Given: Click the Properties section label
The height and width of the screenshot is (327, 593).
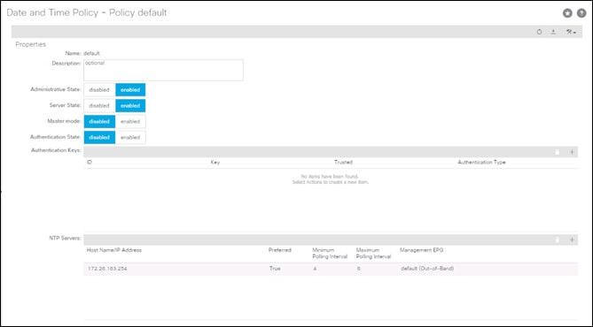Looking at the screenshot, I should pos(31,44).
